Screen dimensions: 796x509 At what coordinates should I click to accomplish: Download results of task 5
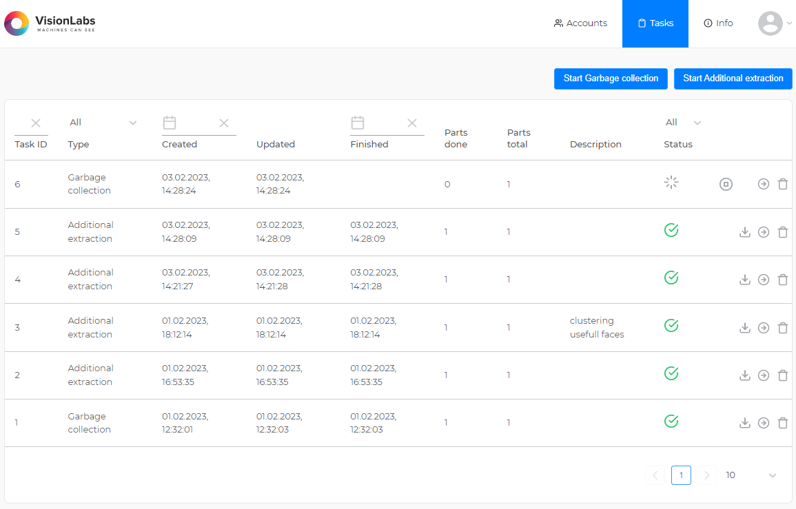point(745,232)
